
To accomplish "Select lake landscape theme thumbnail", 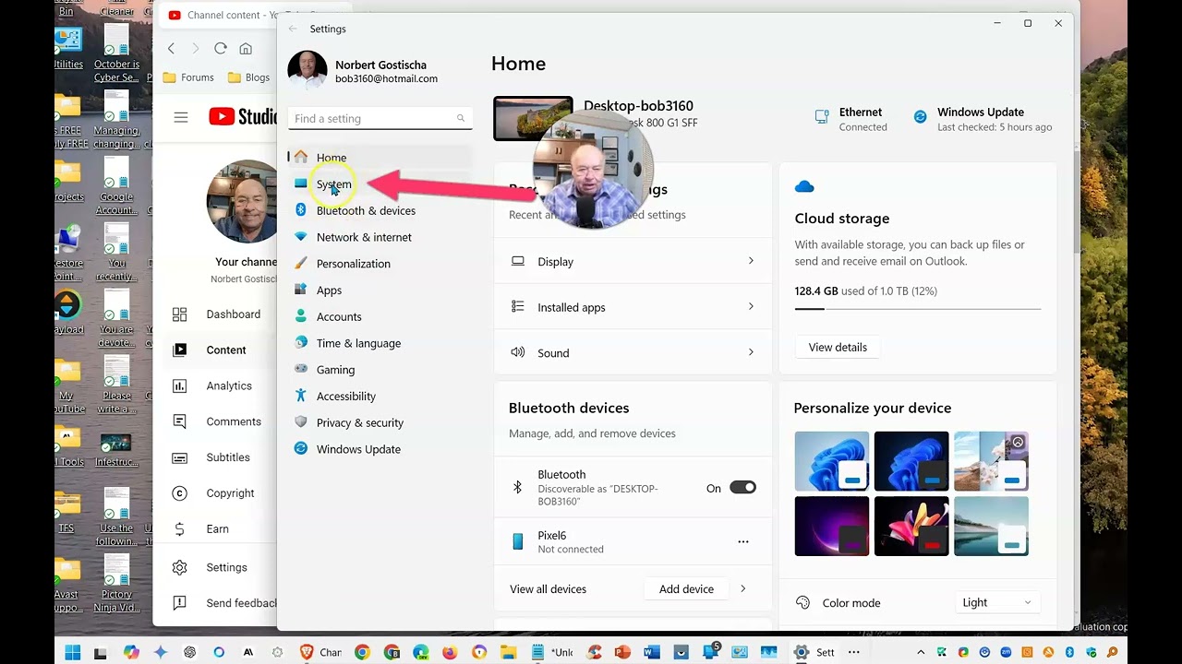I will [991, 526].
